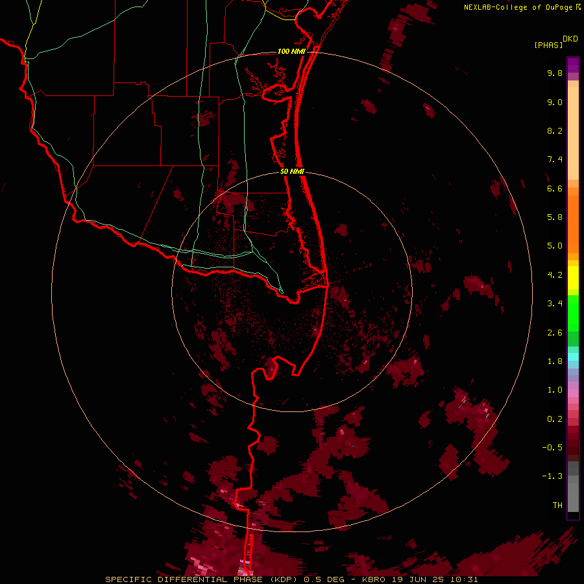584x584 pixels.
Task: Click the bright yellow band of the scale
Action: [x=573, y=278]
